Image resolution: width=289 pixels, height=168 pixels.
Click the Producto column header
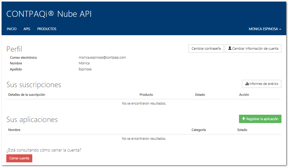146,95
